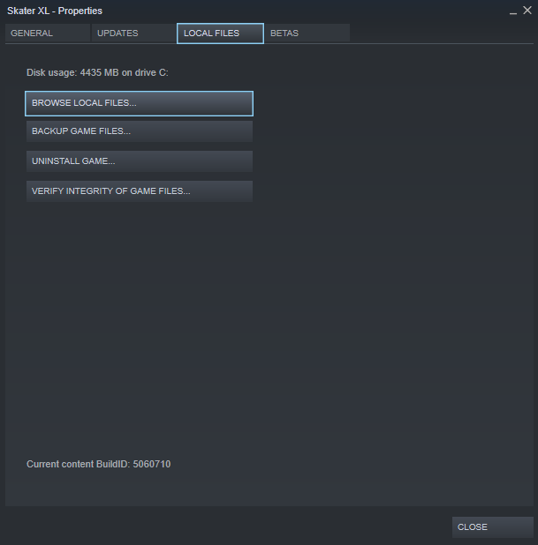Open the Updates tab

(x=134, y=34)
